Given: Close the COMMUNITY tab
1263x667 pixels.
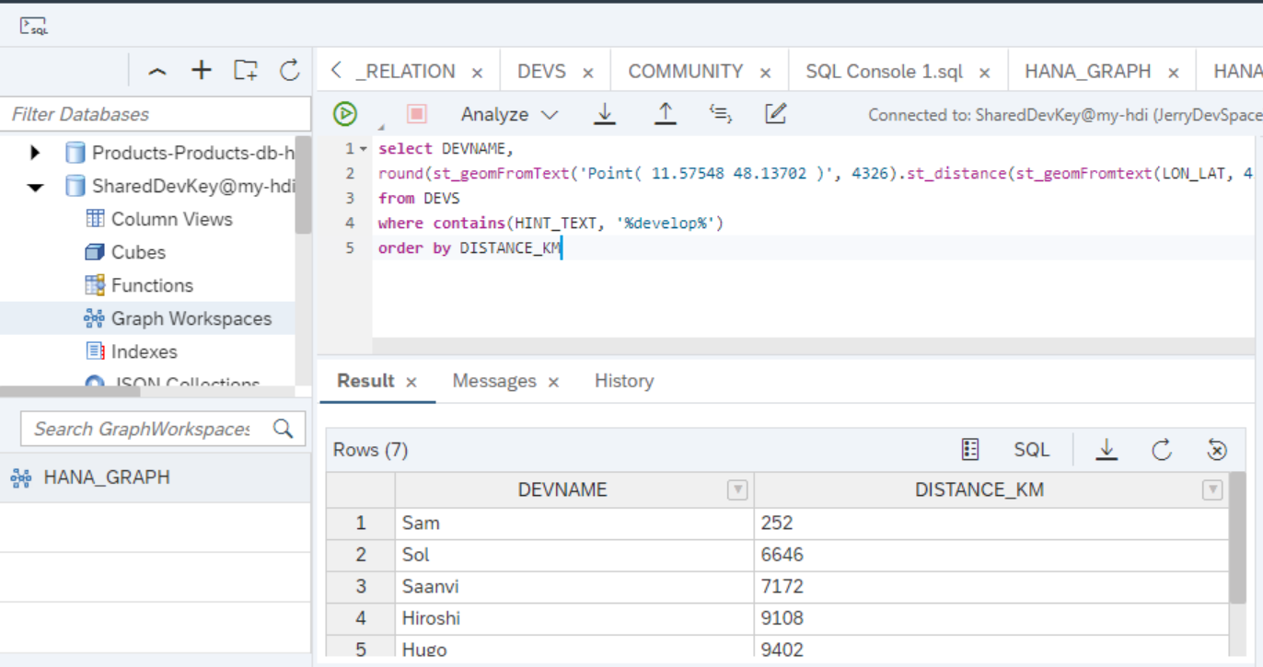Looking at the screenshot, I should [x=765, y=73].
